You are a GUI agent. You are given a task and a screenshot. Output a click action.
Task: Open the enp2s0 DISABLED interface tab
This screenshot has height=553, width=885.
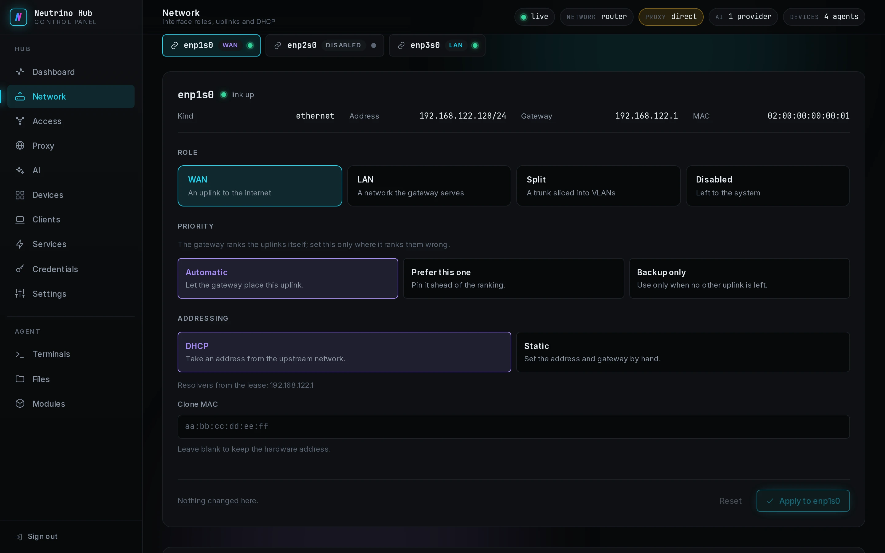click(x=325, y=45)
